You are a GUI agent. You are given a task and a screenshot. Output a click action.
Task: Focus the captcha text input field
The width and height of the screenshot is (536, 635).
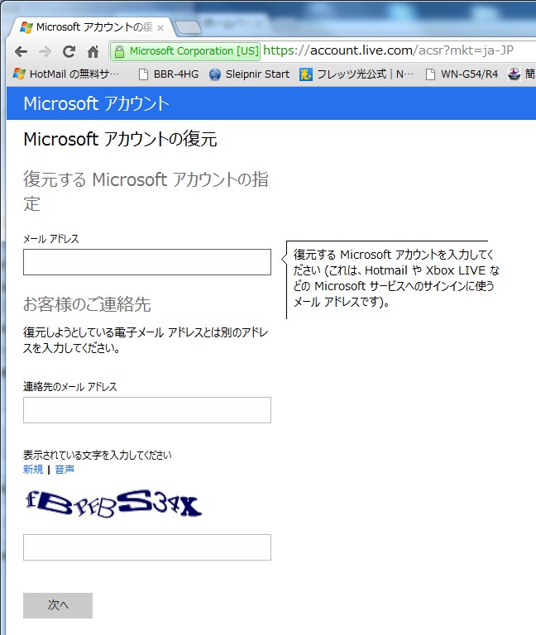(147, 547)
